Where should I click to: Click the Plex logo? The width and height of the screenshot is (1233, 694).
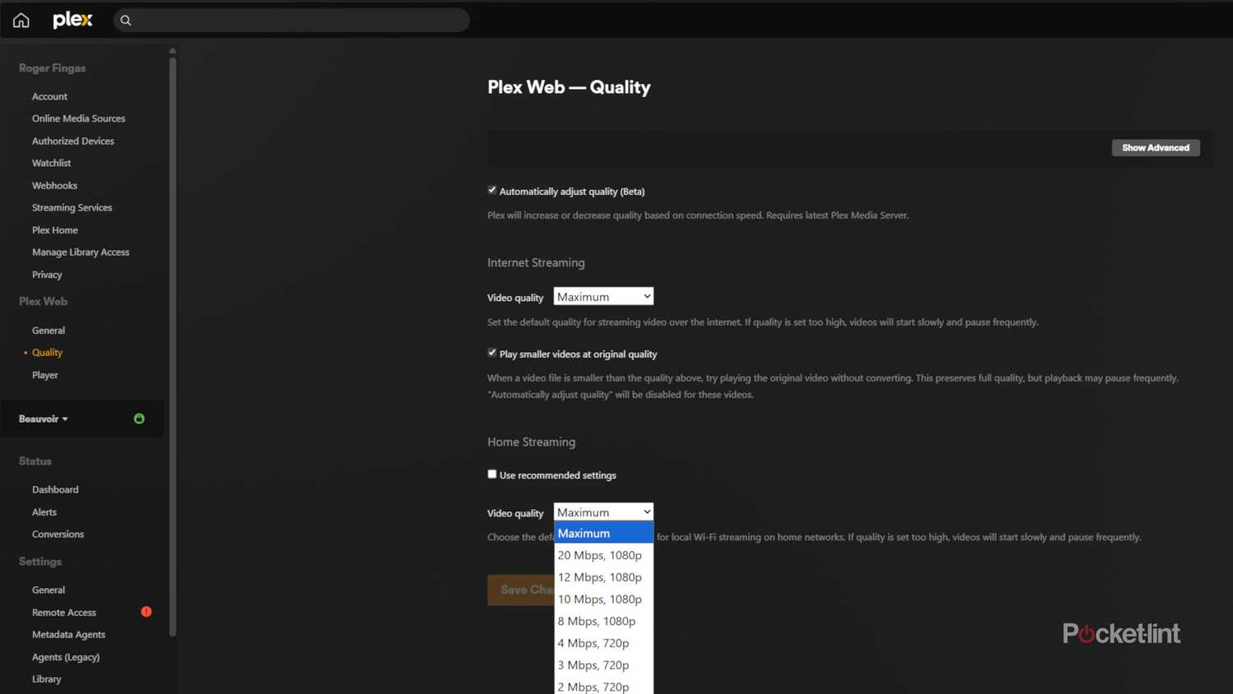[x=72, y=20]
